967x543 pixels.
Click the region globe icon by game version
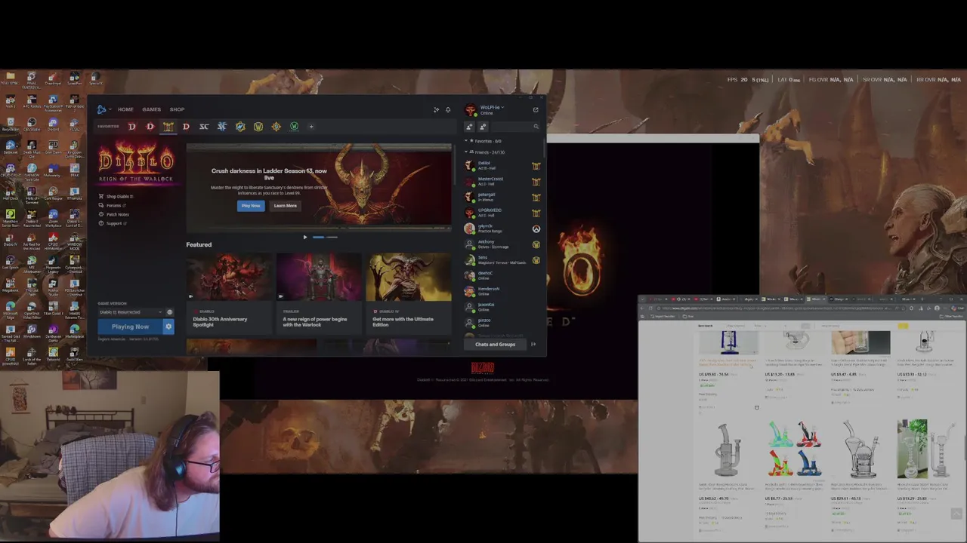(x=169, y=312)
